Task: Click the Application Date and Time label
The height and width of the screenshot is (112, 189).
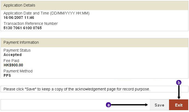Action: (46, 13)
